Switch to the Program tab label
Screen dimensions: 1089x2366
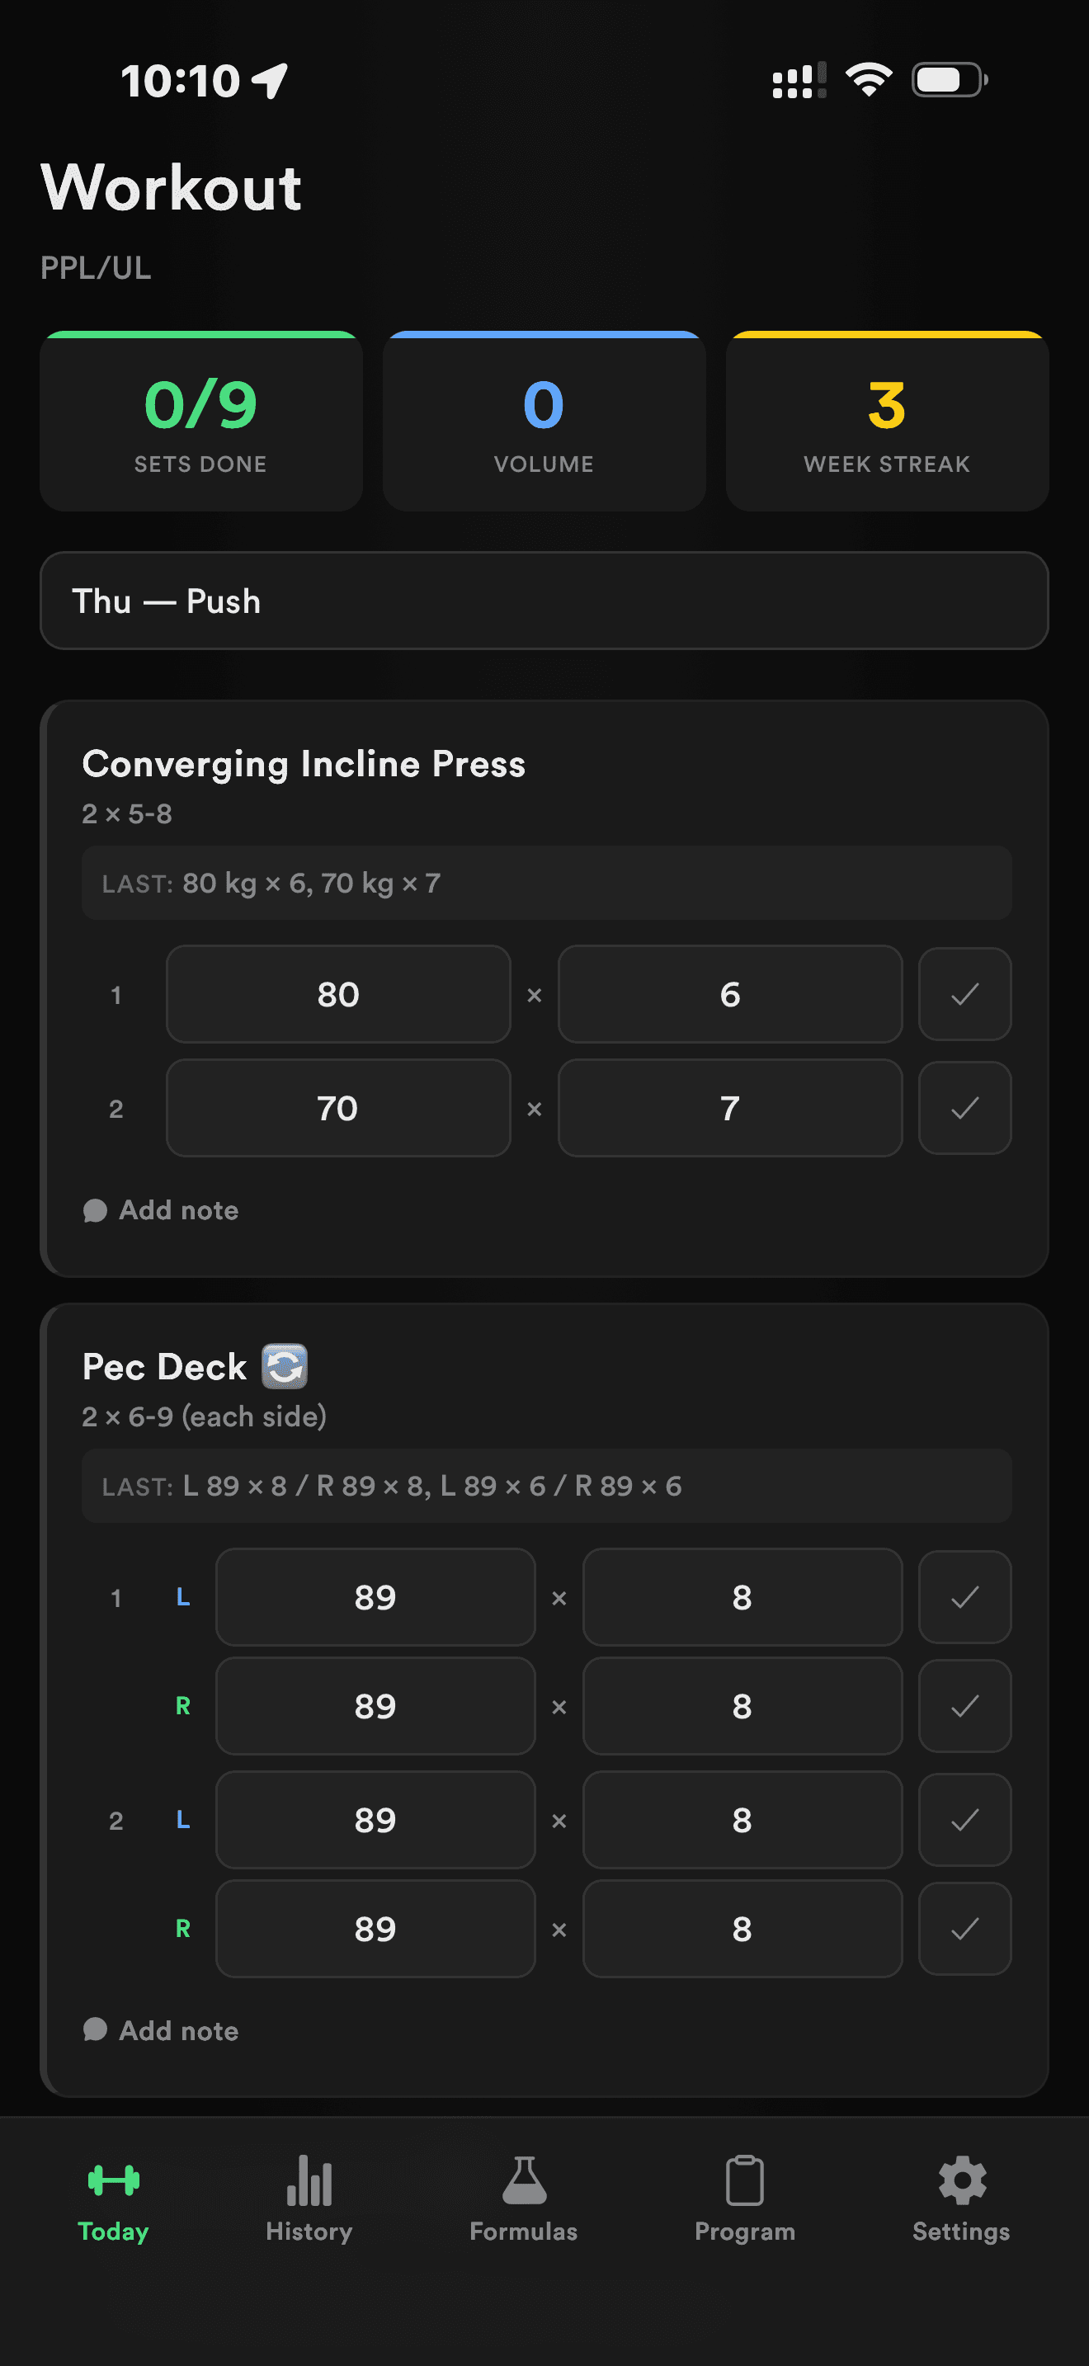744,2231
